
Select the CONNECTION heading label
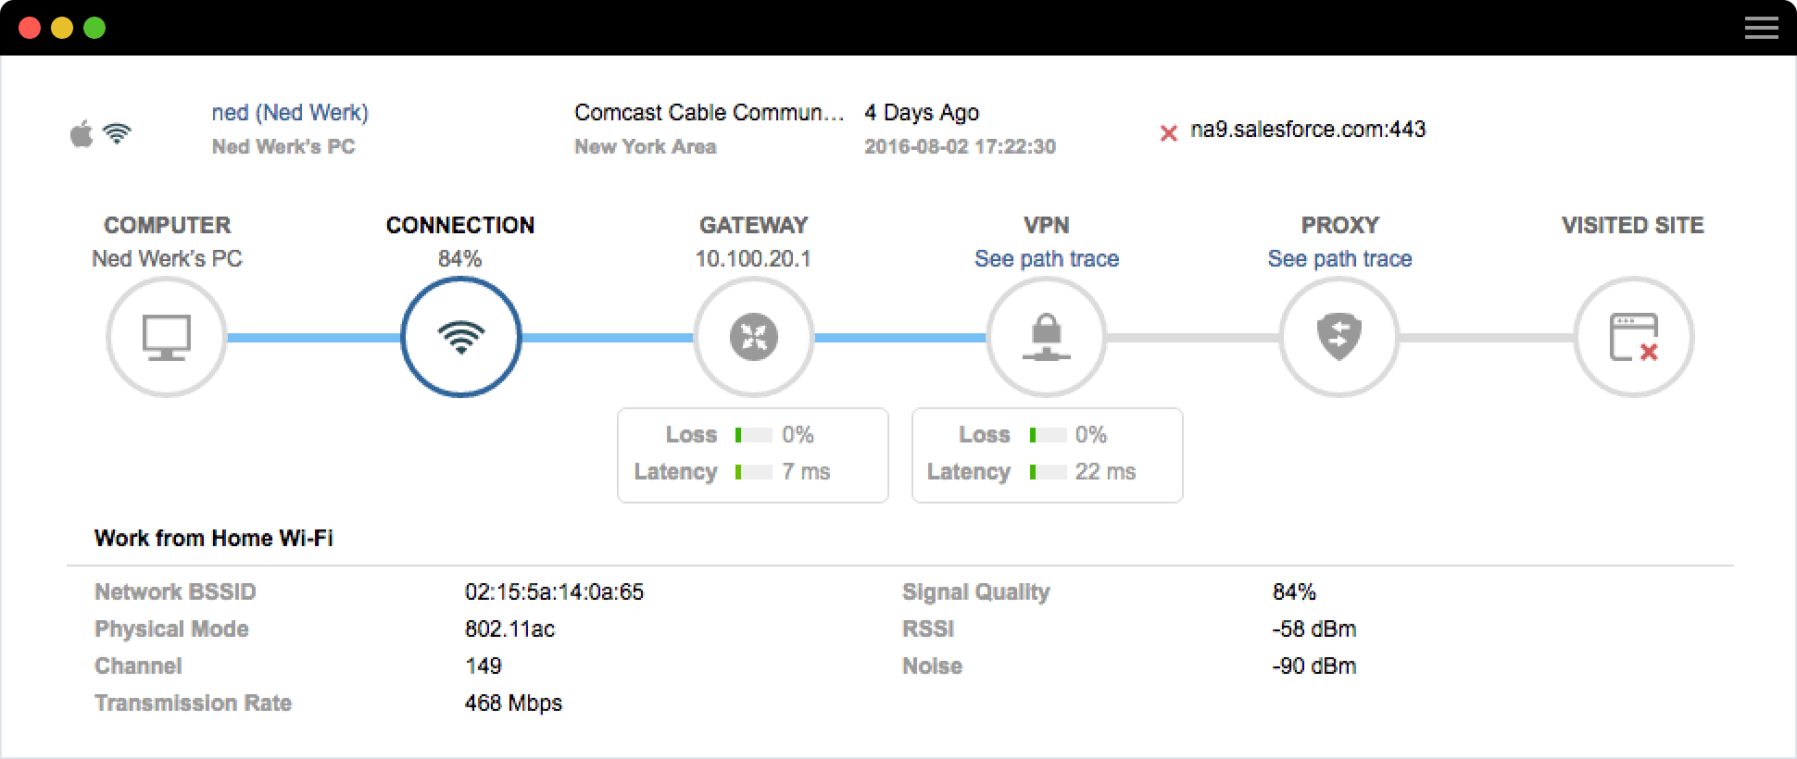pos(460,226)
